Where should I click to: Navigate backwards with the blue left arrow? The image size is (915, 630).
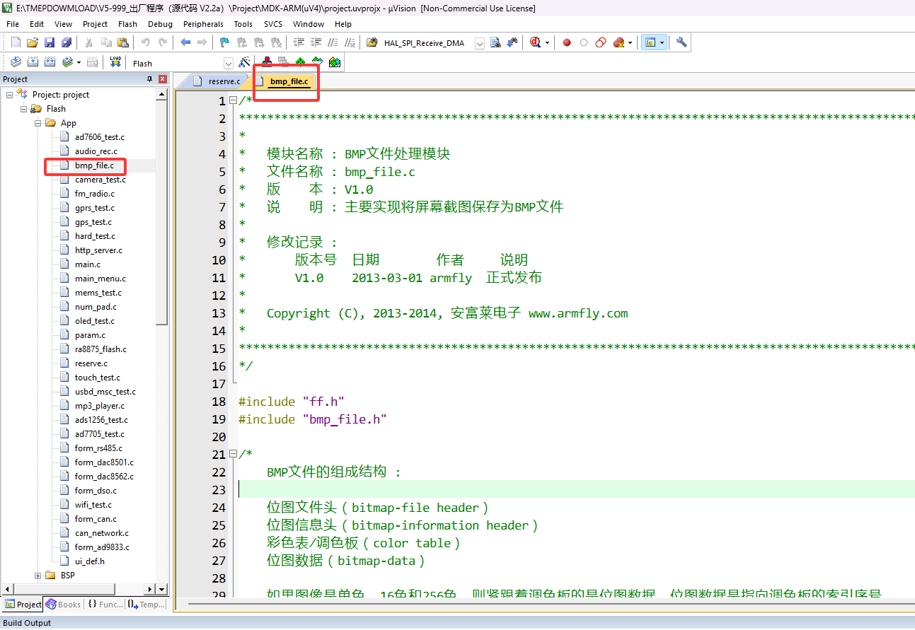185,42
